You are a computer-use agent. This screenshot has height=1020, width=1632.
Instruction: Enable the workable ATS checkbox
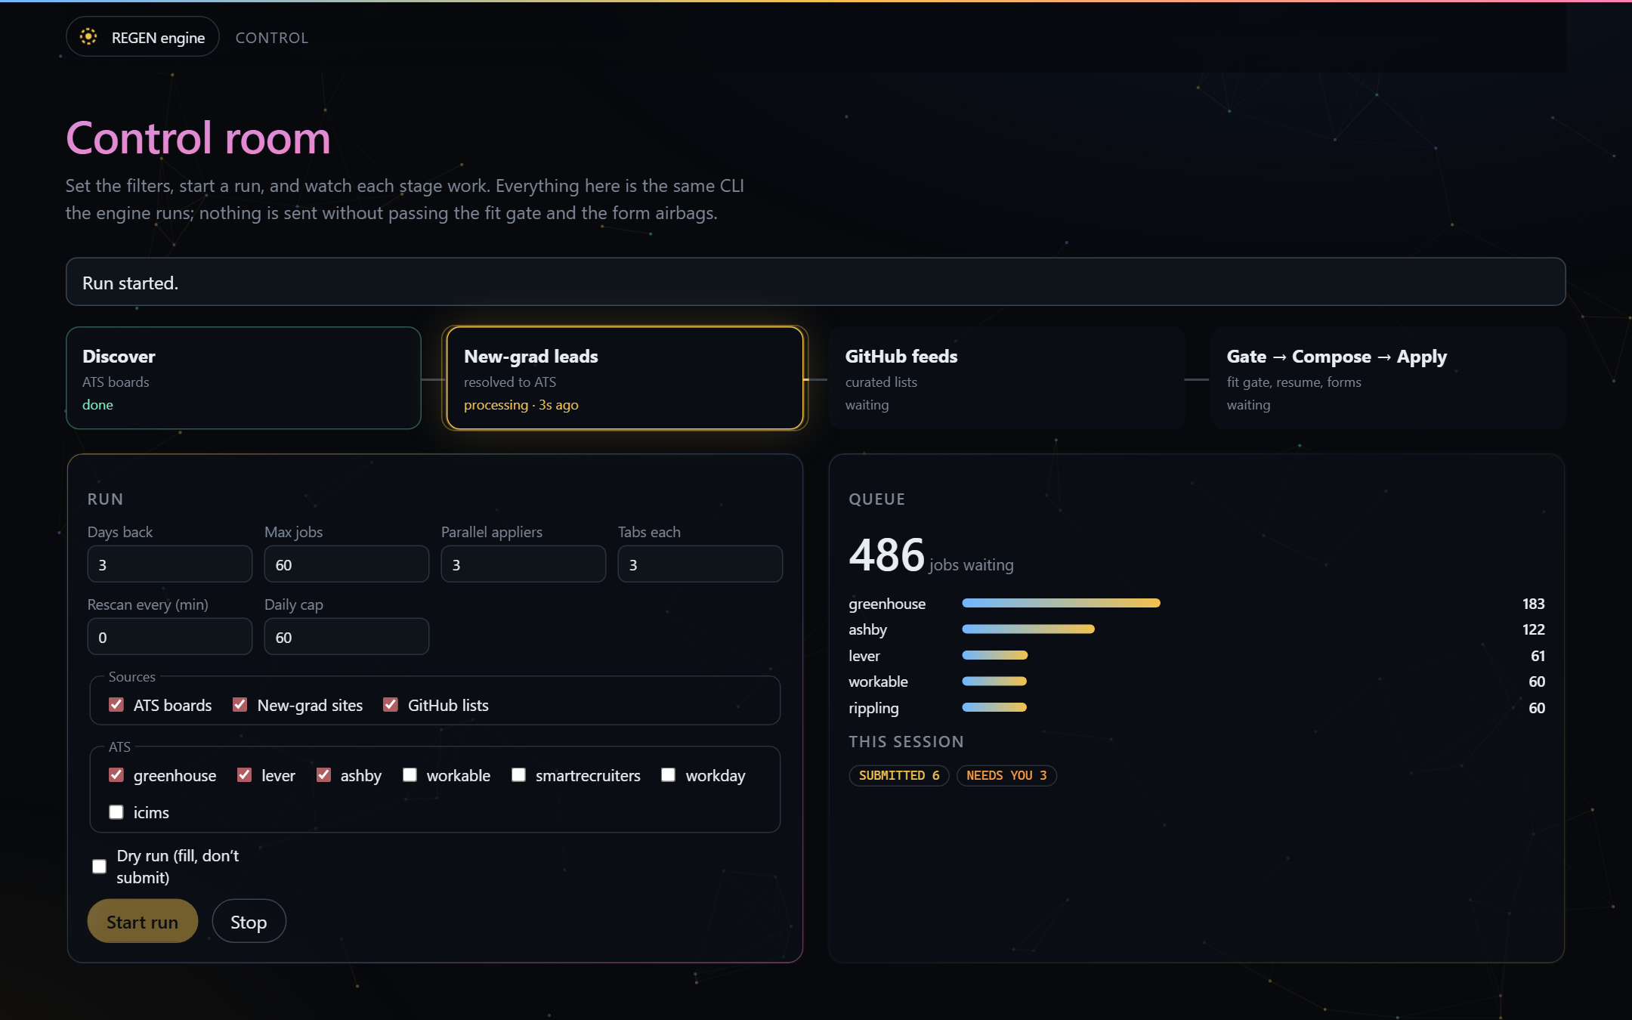(x=410, y=774)
